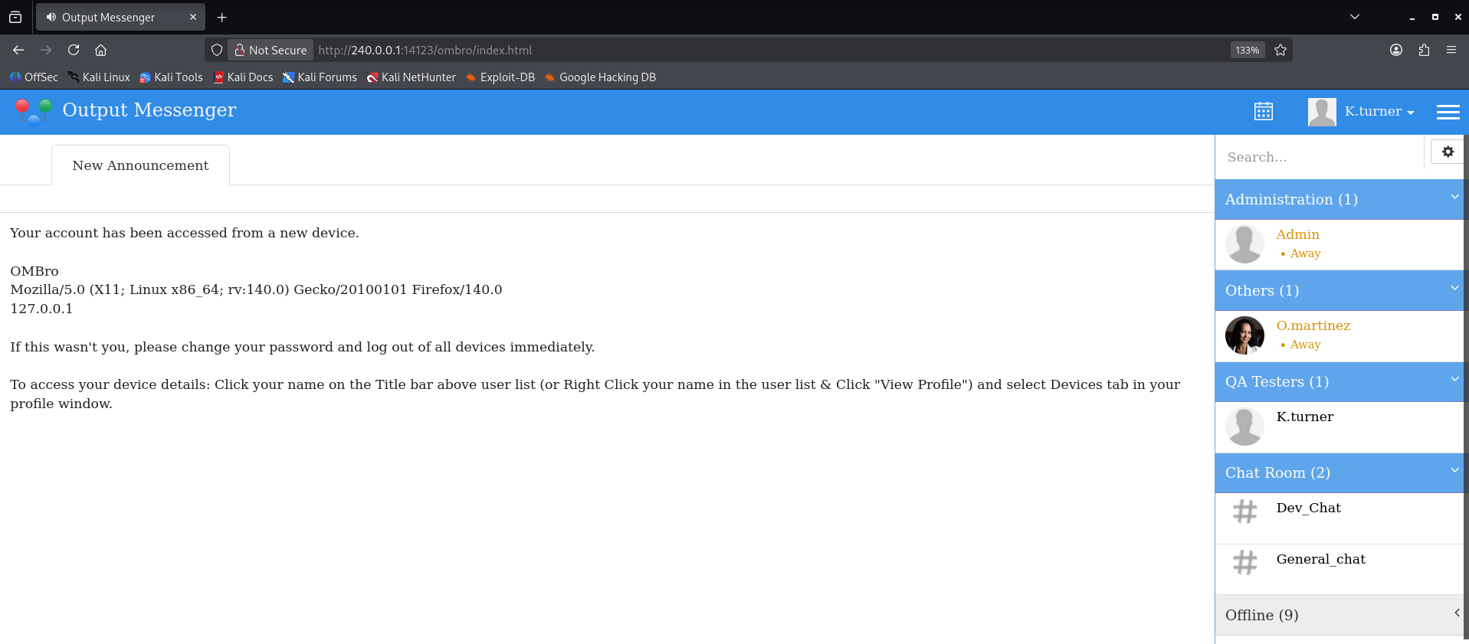Click O.martinez's profile photo
1469x644 pixels.
pos(1244,335)
